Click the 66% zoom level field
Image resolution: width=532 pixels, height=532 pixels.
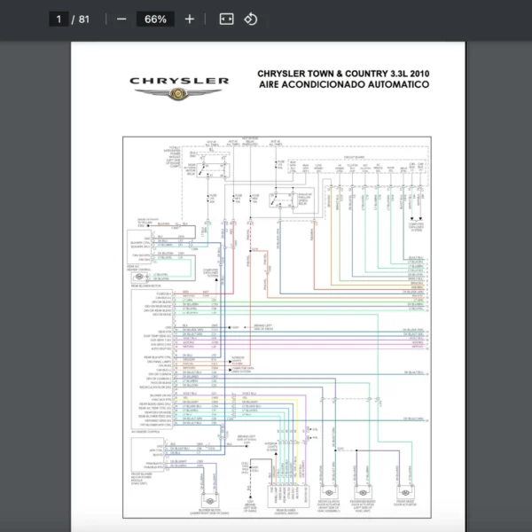[155, 19]
